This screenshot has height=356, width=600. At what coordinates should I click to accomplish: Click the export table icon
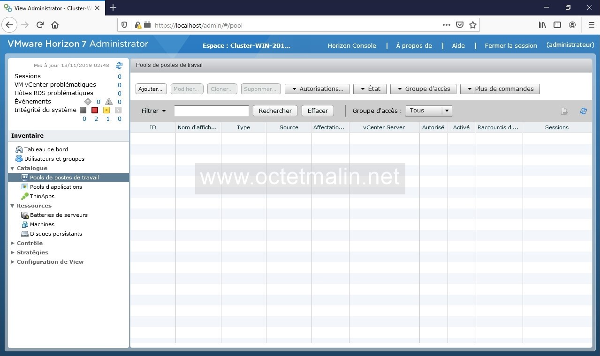click(564, 111)
